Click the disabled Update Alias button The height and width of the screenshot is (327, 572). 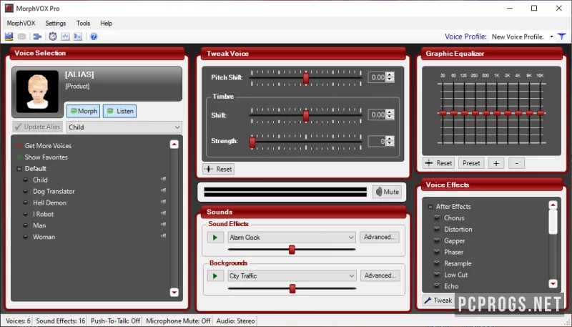point(38,127)
